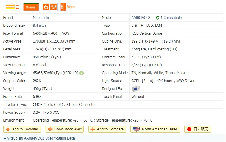Select the Power Supply value 3.3V (Typ.)(VCC)
226x142 pixels.
47,112
